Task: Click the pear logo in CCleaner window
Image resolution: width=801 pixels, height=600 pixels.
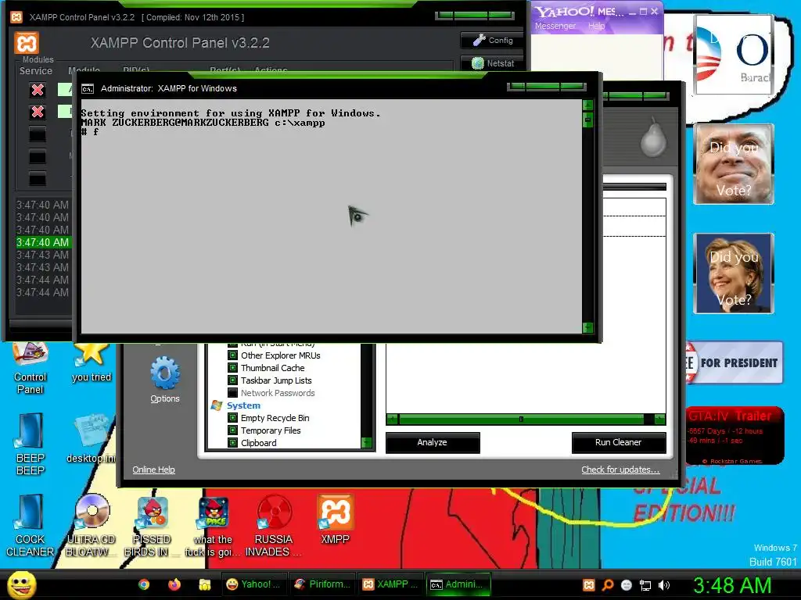Action: (x=653, y=137)
